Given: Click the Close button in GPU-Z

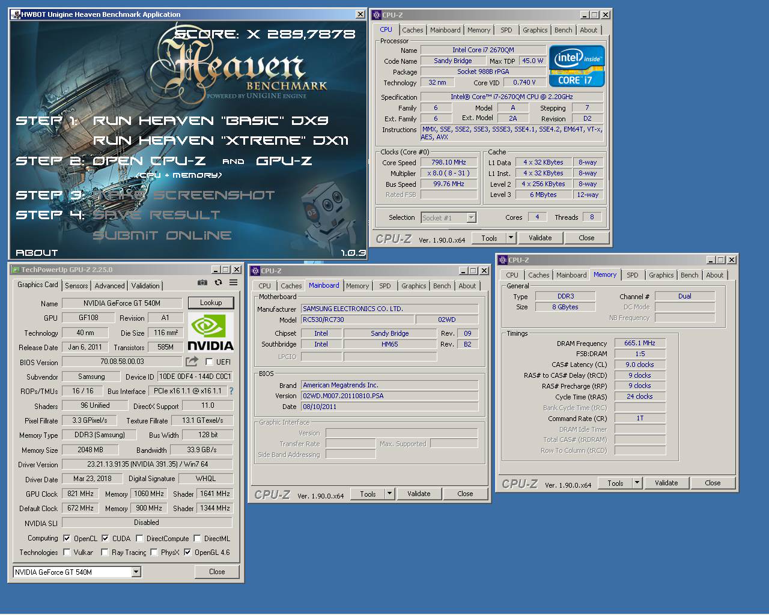Looking at the screenshot, I should pyautogui.click(x=217, y=572).
